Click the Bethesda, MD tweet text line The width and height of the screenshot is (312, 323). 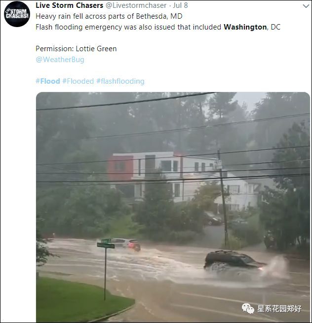pos(109,16)
